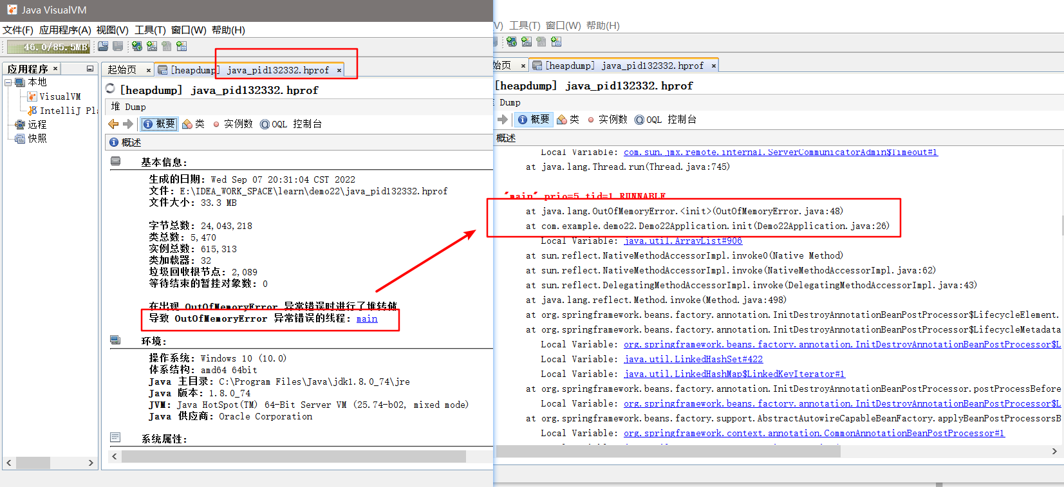1064x487 pixels.
Task: Click the 46.0/85.5MB memory indicator
Action: (48, 47)
